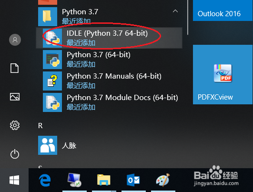Jump to the letter R section header

pos(40,125)
